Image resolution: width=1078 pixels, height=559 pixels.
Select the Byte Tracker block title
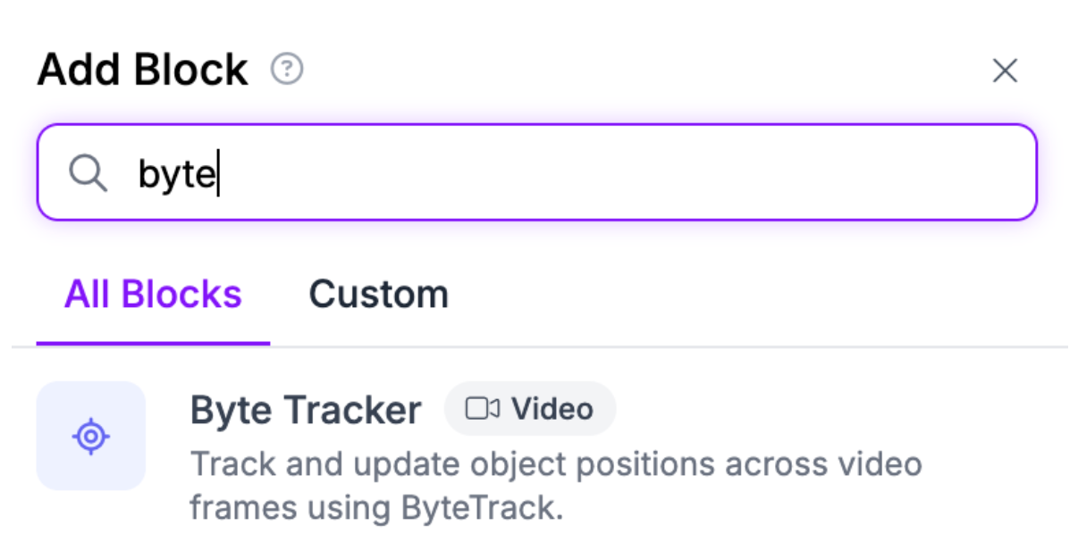[306, 410]
